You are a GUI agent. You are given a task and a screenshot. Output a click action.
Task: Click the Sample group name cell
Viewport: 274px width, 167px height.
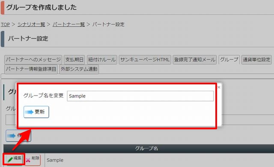click(159, 160)
